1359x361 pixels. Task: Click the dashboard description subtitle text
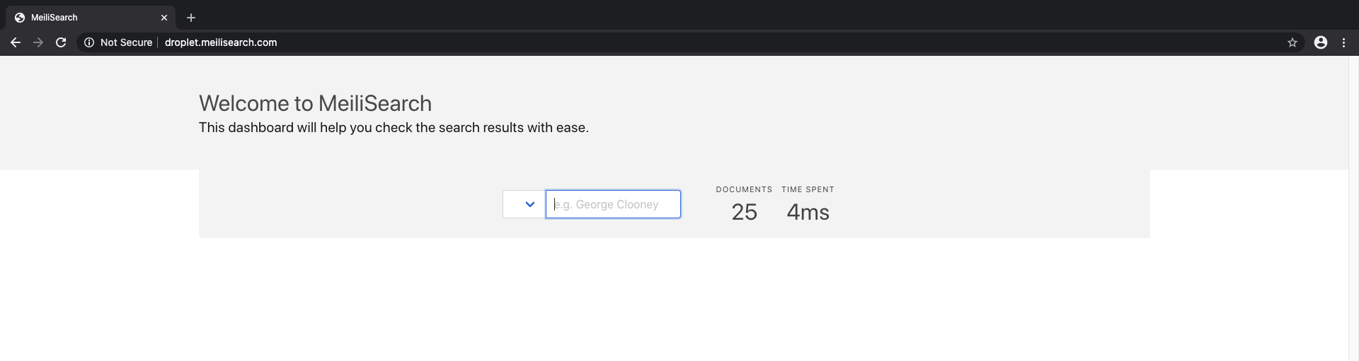point(394,128)
